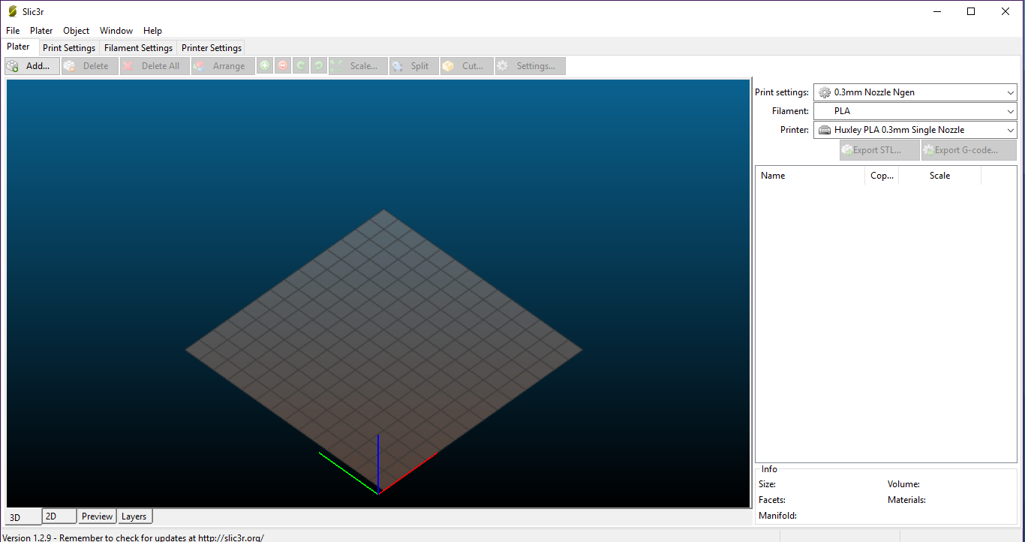Screen dimensions: 1025x542
Task: Click the Export G-code... button
Action: pyautogui.click(x=969, y=150)
